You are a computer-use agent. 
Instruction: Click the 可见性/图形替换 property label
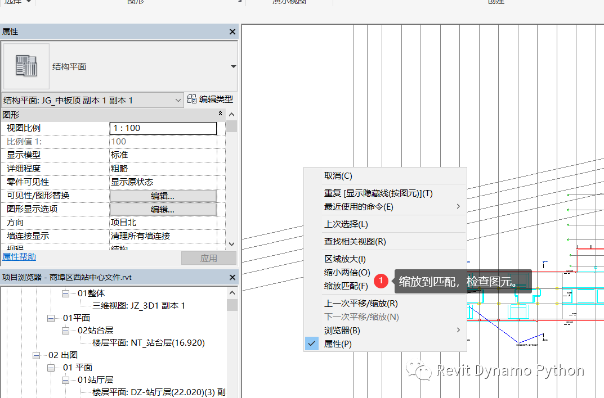(x=38, y=196)
